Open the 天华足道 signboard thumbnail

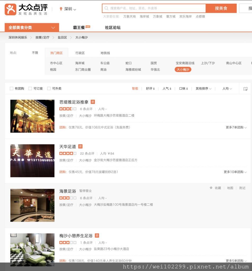32,161
